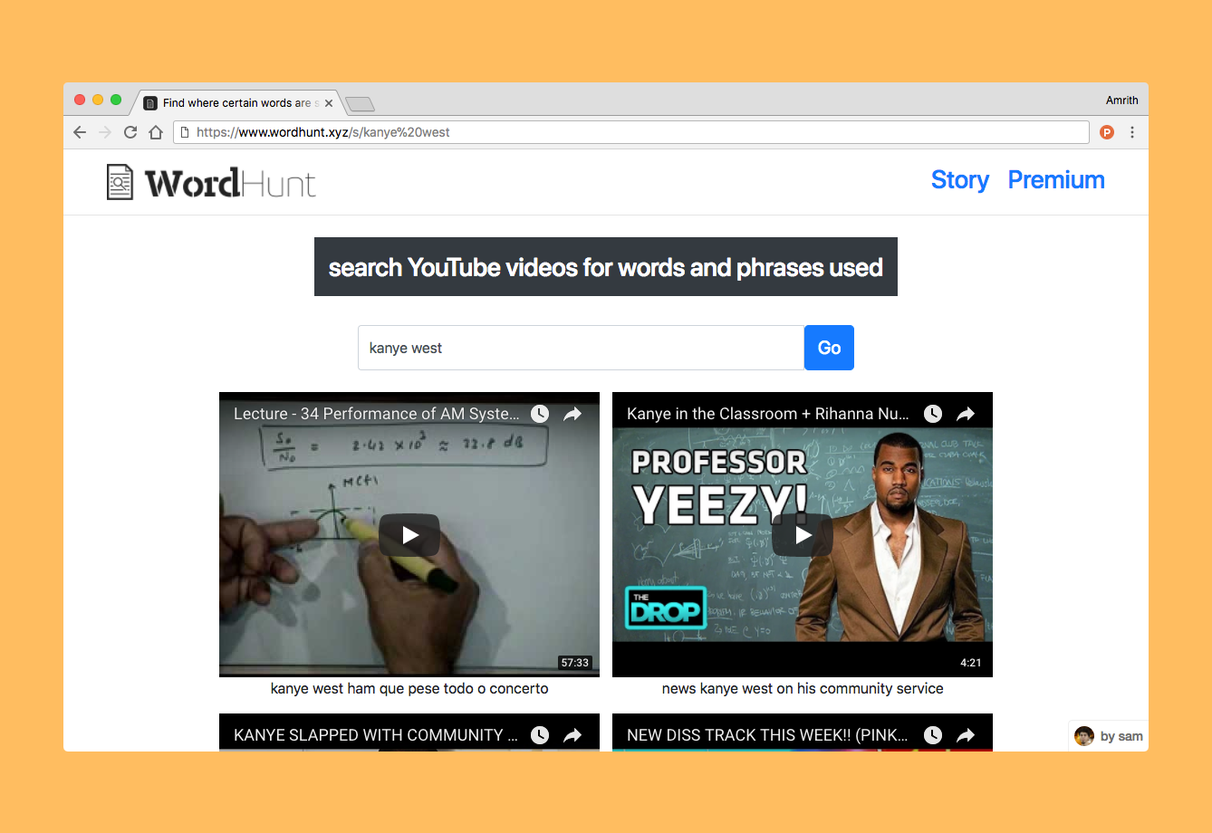Close the WordHunt browser tab
Viewport: 1212px width, 833px height.
(x=329, y=103)
